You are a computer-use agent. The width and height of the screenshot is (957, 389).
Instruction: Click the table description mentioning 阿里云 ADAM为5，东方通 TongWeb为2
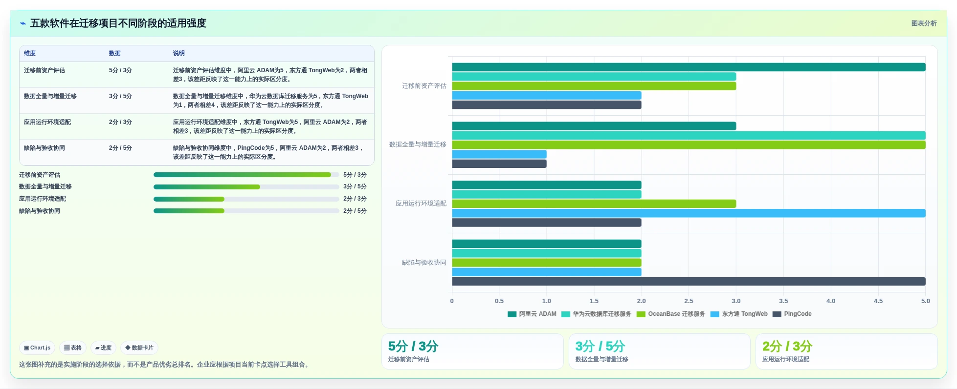270,75
